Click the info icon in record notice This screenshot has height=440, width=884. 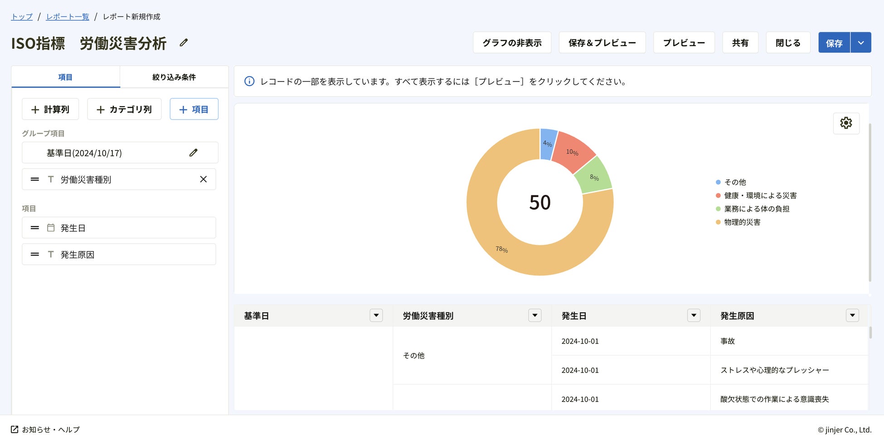point(249,82)
